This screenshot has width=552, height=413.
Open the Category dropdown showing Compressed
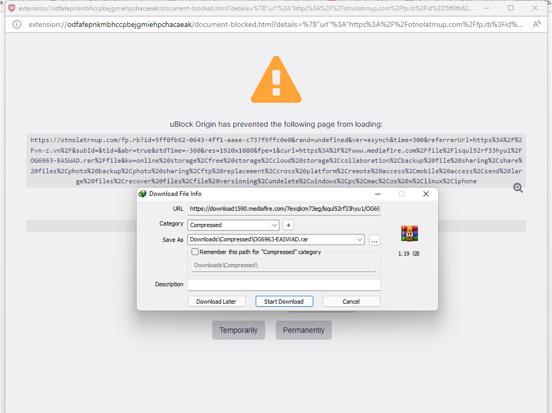(x=233, y=225)
